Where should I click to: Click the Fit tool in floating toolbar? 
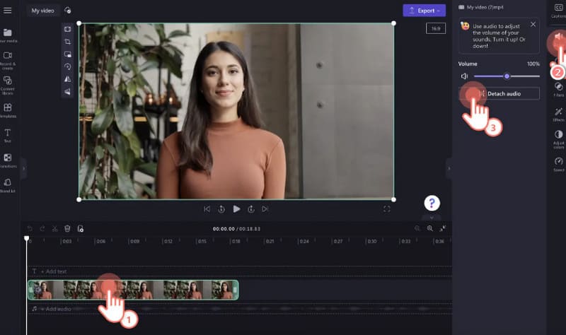coord(67,29)
